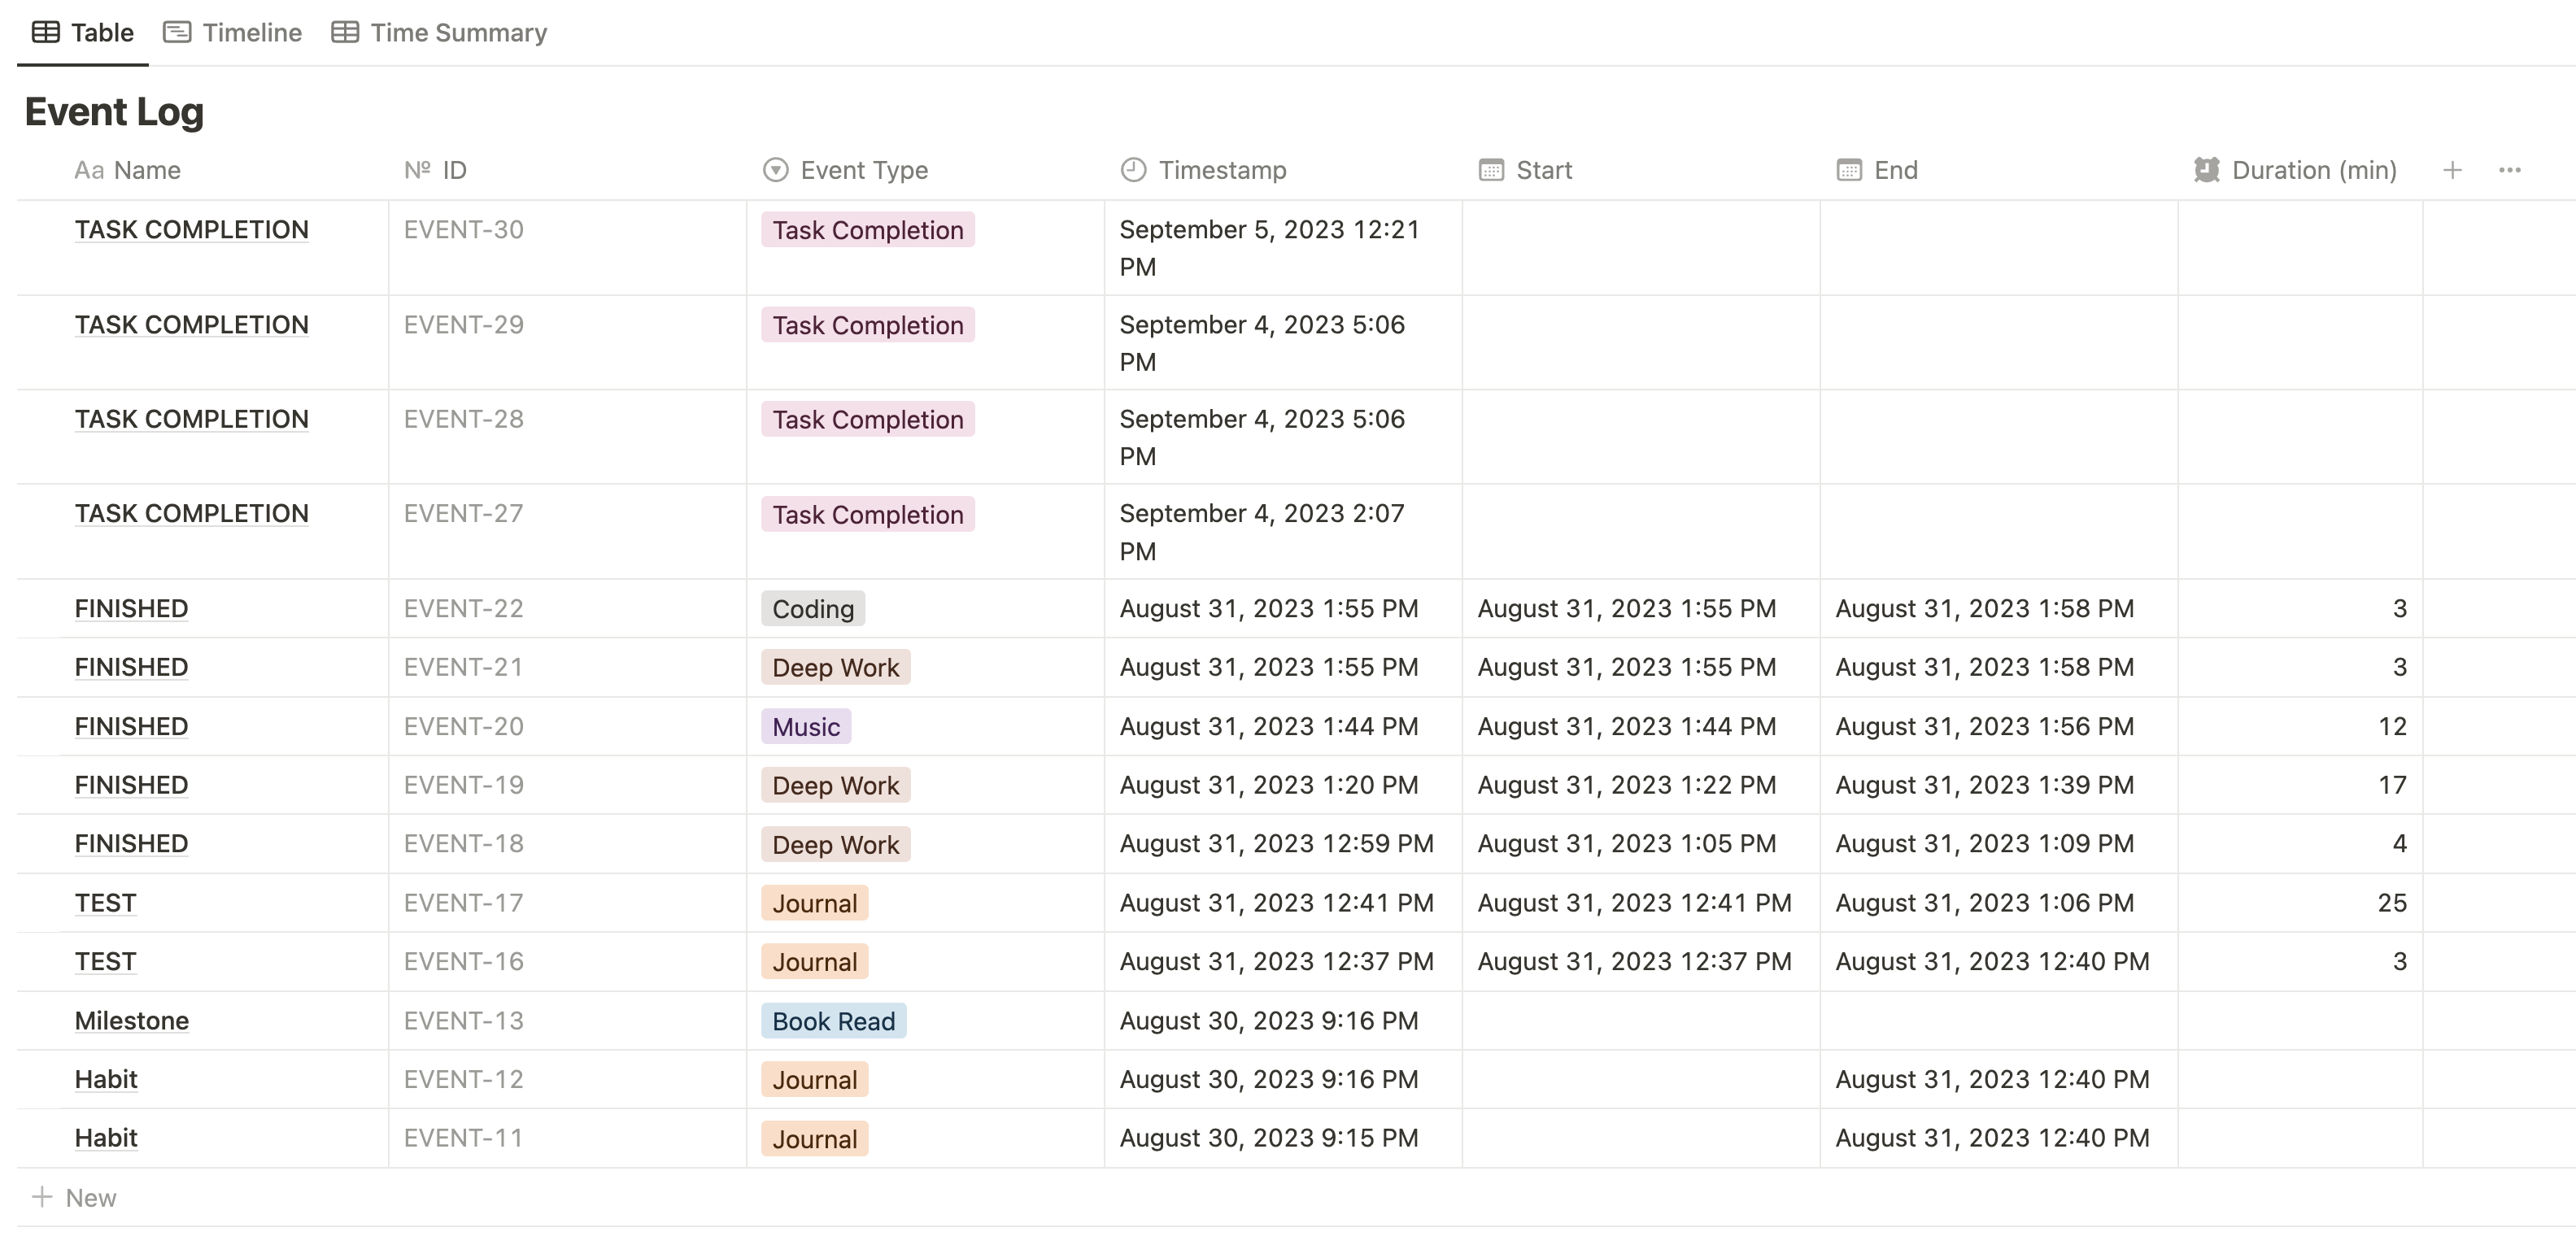
Task: Click the Music tag in EVENT-20 row
Action: tap(806, 726)
